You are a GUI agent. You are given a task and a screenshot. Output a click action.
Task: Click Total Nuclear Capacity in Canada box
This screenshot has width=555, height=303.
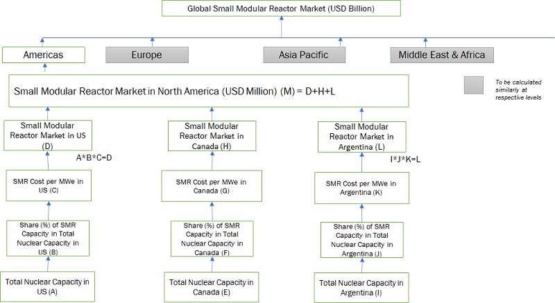click(212, 286)
